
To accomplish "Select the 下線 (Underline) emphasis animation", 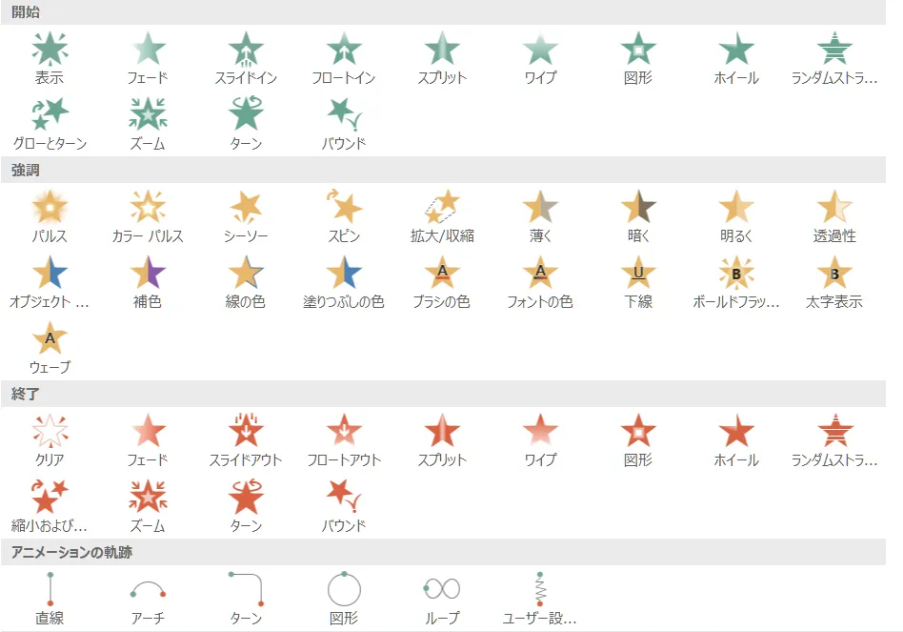I will pyautogui.click(x=637, y=275).
